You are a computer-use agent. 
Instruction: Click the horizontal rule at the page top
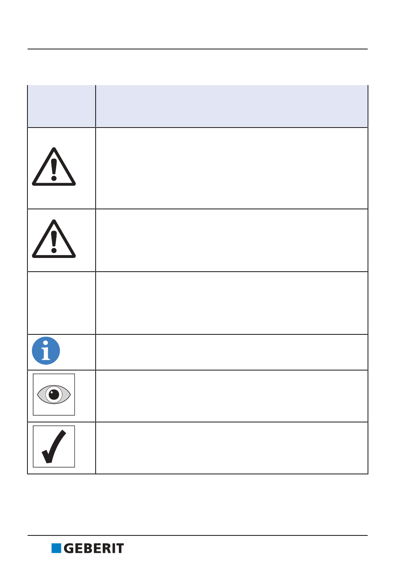[197, 49]
